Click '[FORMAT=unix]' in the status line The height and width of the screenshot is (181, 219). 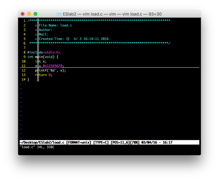79,142
